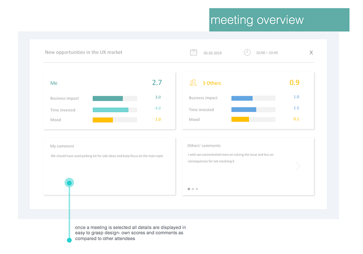Viewport: 363px width, 254px height.
Task: Click Business impact label in Me card
Action: coord(65,98)
